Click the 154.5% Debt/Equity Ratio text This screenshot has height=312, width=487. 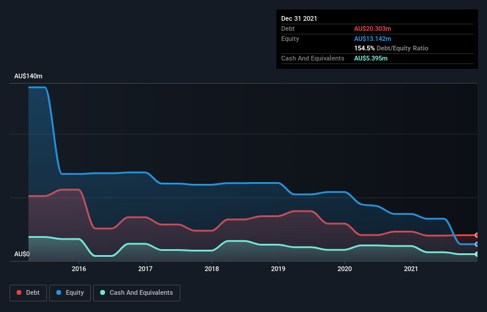391,49
